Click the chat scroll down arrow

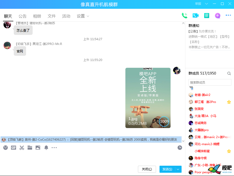pyautogui.click(x=183, y=141)
